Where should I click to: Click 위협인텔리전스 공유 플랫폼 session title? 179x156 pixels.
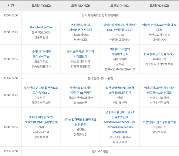159,122
